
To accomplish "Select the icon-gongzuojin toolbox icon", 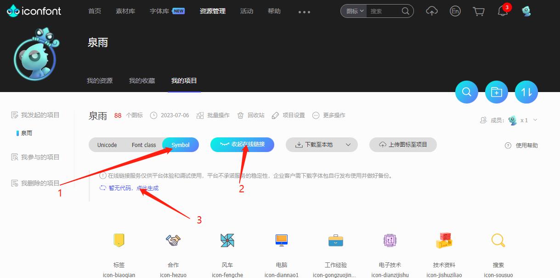I will click(335, 240).
